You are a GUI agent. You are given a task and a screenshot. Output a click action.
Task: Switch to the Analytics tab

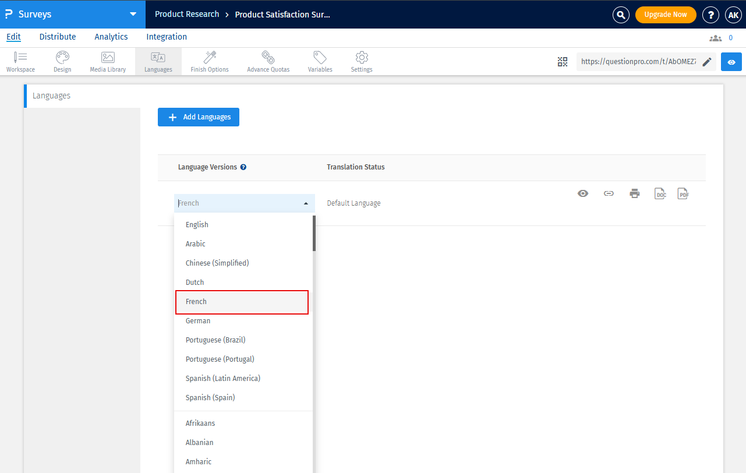[111, 37]
